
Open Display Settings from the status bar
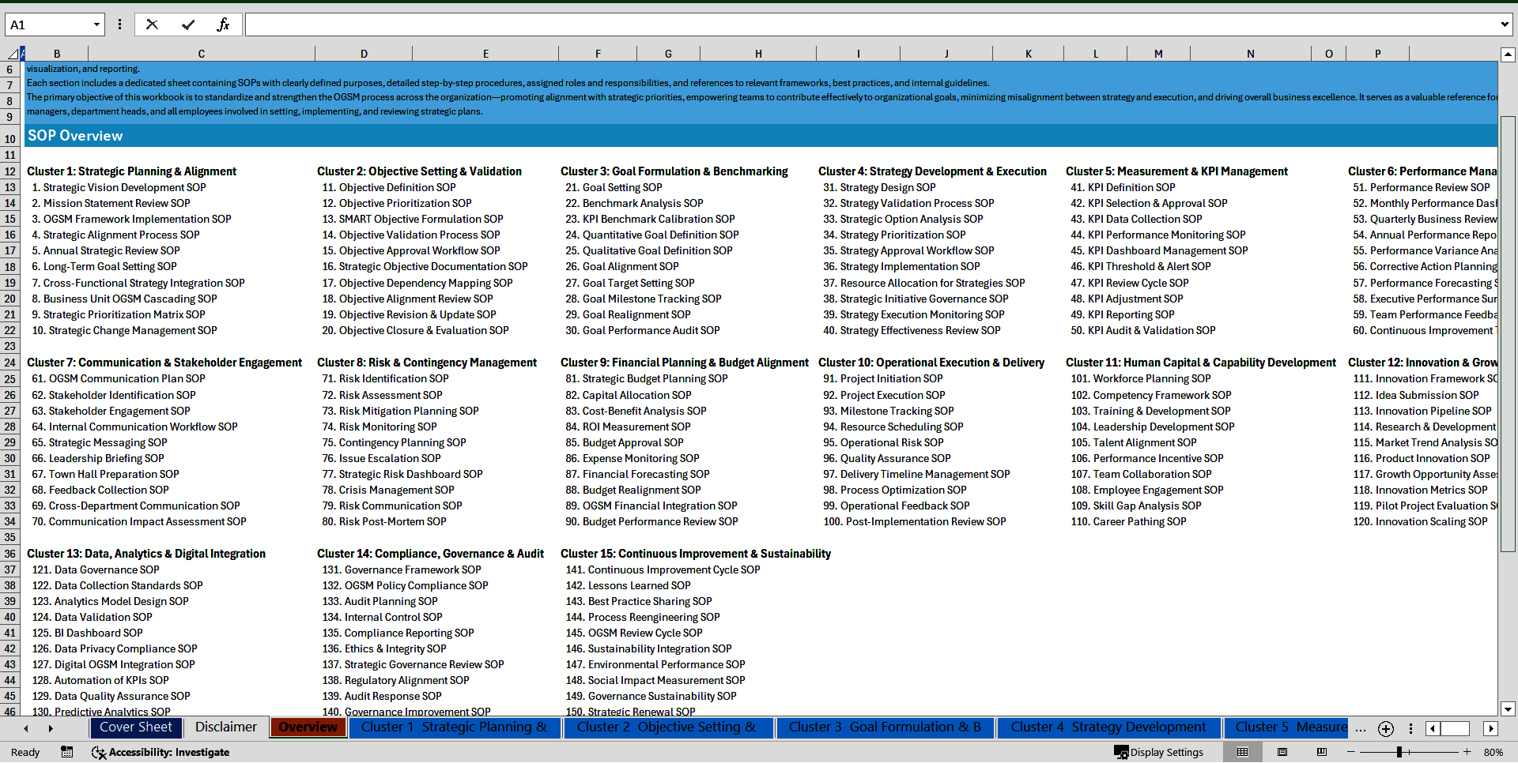1159,752
